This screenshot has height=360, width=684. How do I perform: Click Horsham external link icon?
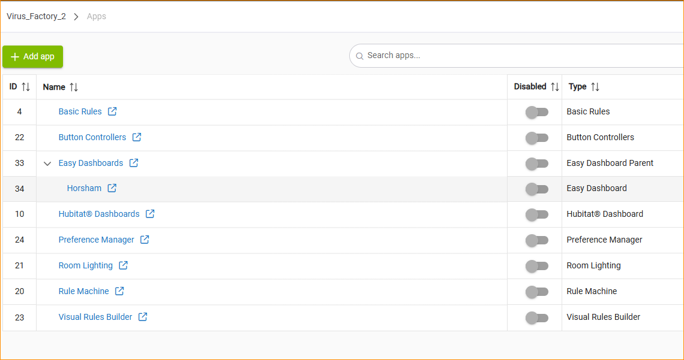[x=112, y=188]
